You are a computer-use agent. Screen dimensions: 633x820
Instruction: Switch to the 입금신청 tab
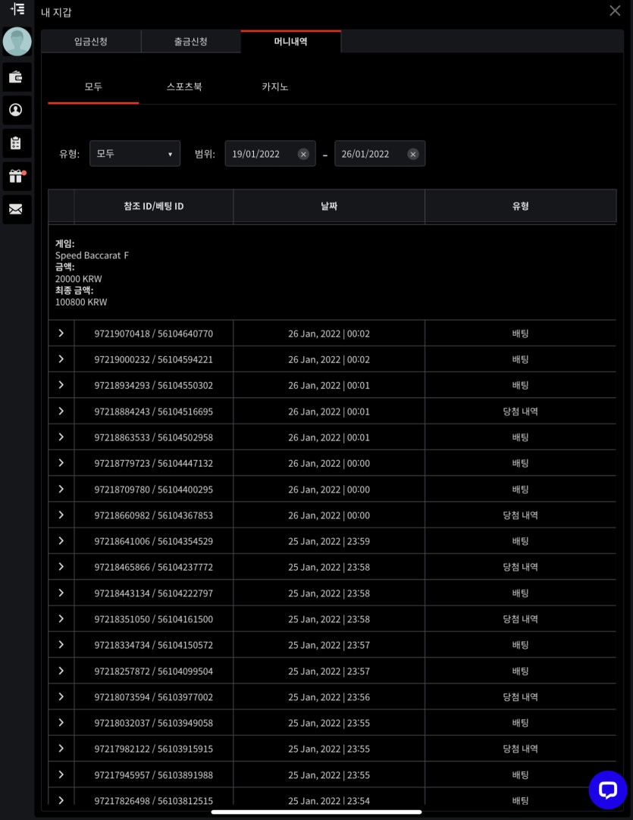coord(91,42)
